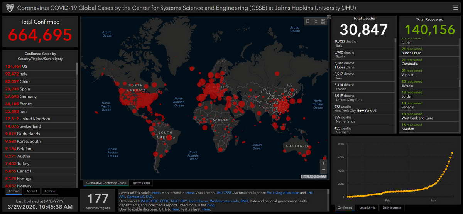Screen dimensions: 463x214
Task: Click the JHU shield logo
Action: pos(10,8)
